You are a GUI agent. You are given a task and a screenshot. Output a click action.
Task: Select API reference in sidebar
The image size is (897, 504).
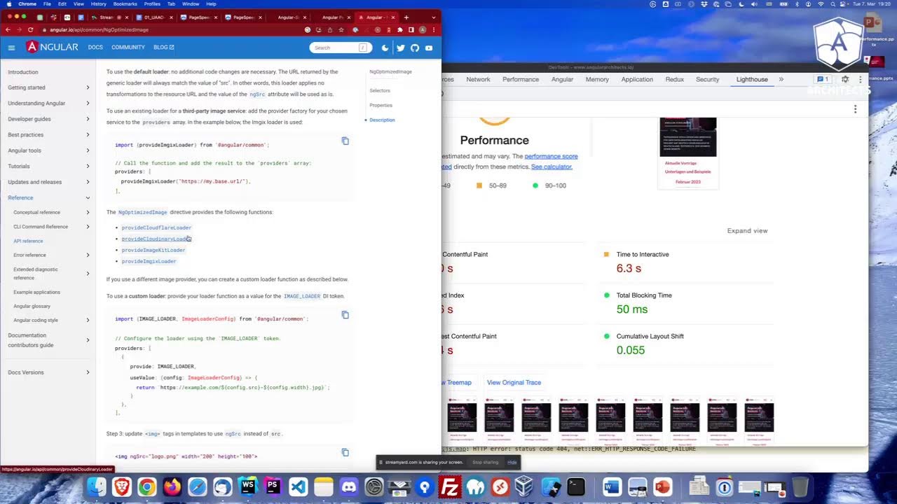click(28, 241)
